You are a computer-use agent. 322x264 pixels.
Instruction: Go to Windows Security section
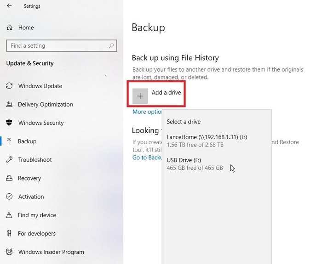coord(41,123)
